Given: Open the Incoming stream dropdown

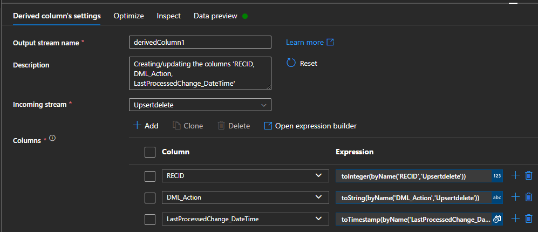Looking at the screenshot, I should tap(200, 105).
